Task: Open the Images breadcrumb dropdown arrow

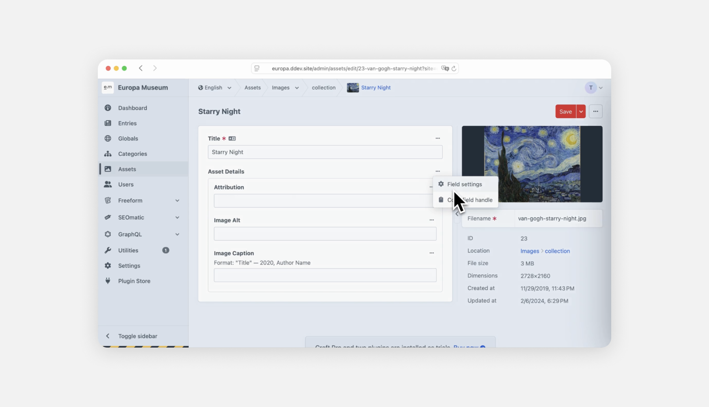Action: coord(297,88)
